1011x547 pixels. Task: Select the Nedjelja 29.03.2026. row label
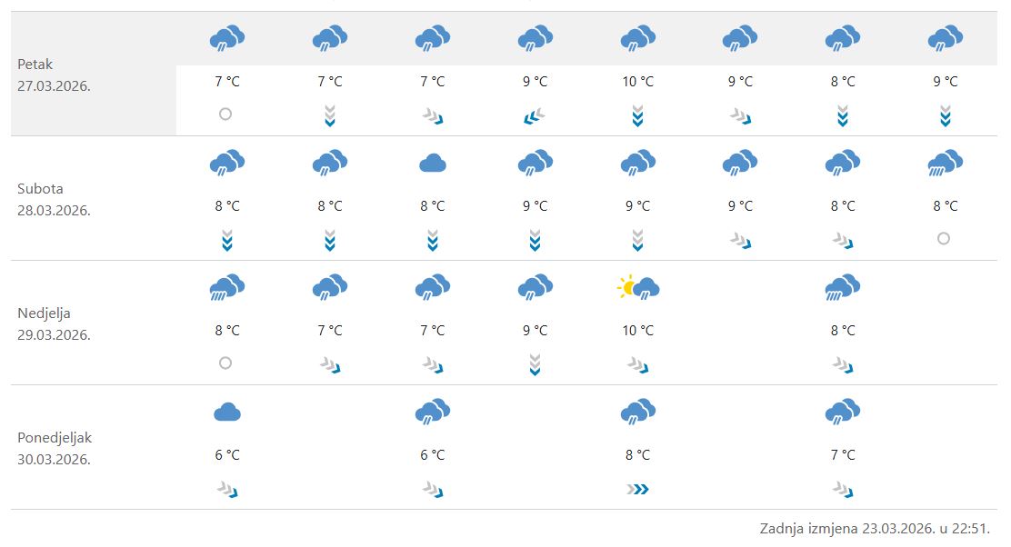[x=55, y=323]
